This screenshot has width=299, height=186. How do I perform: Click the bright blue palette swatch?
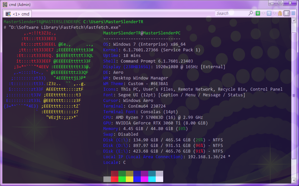point(137,179)
